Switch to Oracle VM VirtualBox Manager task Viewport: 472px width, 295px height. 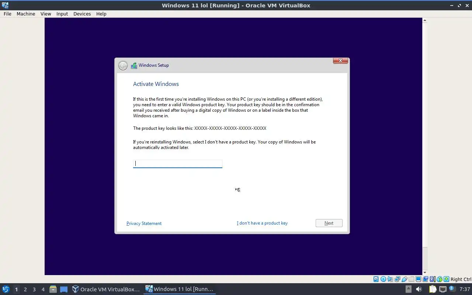[x=106, y=289]
